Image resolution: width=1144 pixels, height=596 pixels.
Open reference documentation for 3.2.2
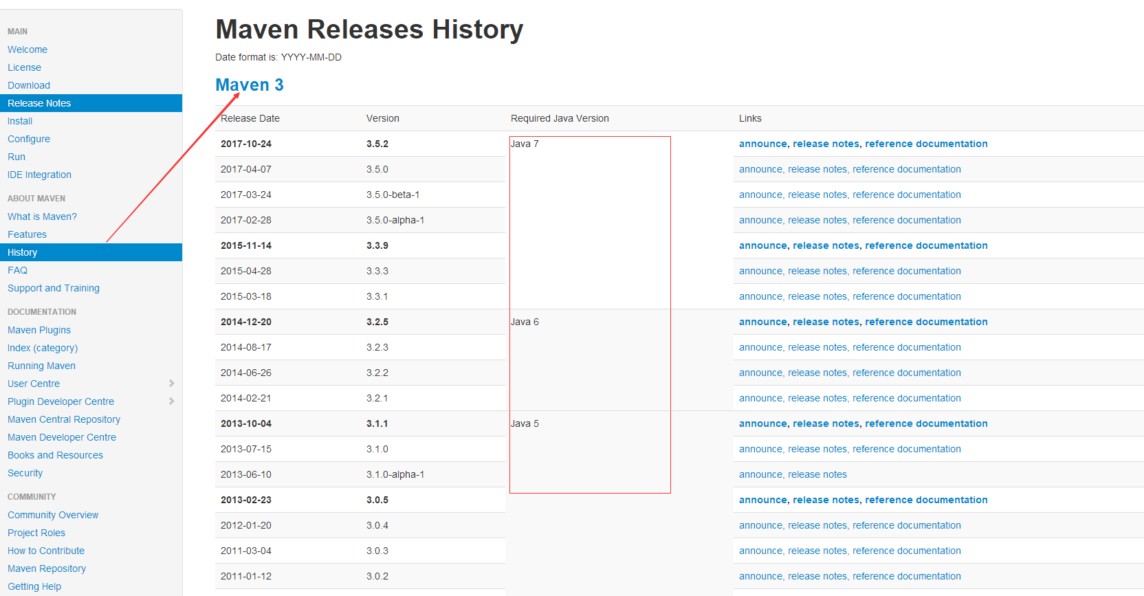[907, 373]
